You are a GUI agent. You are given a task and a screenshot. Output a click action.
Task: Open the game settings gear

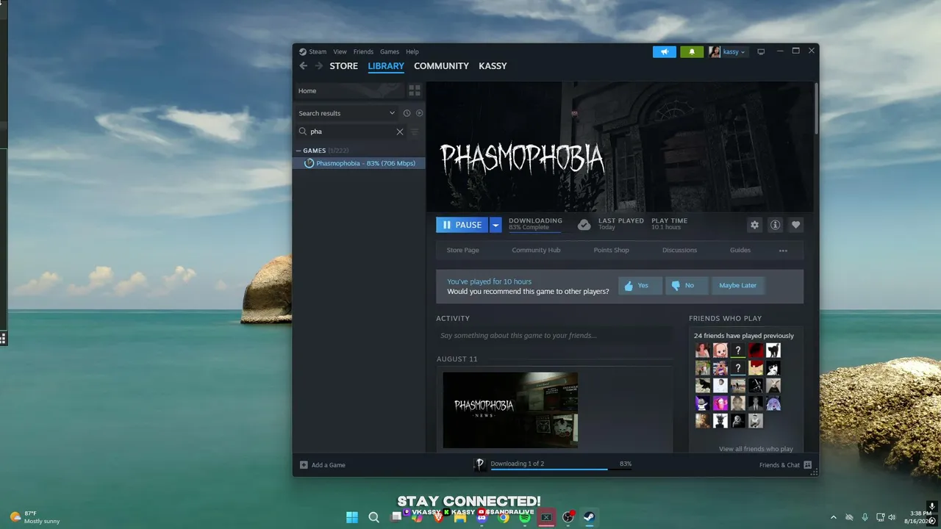coord(754,225)
